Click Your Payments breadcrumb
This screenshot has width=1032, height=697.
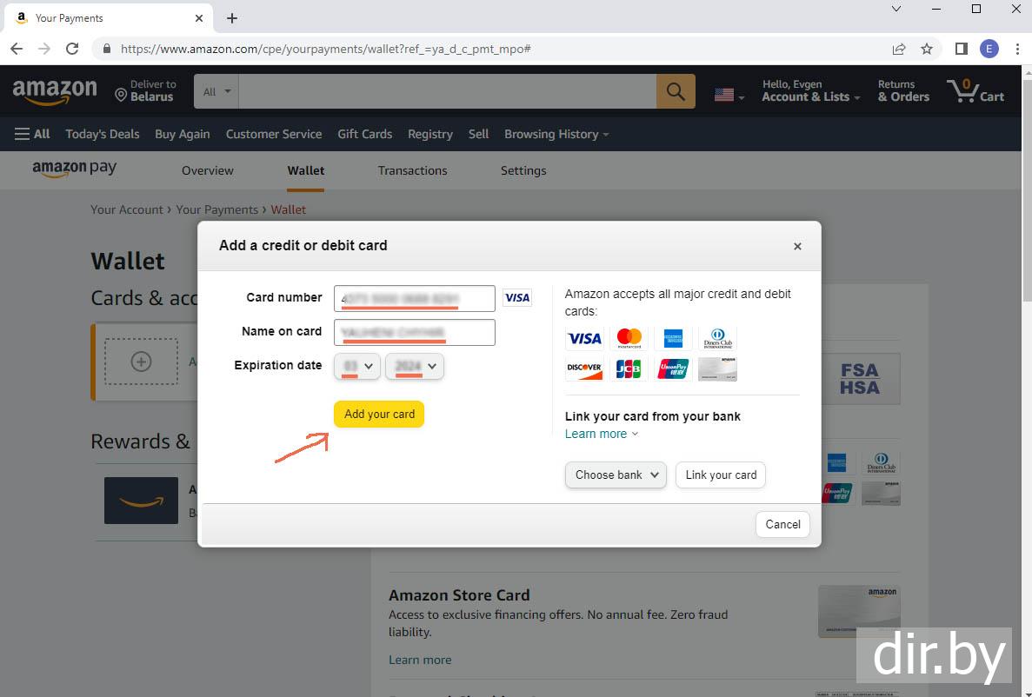pyautogui.click(x=216, y=209)
